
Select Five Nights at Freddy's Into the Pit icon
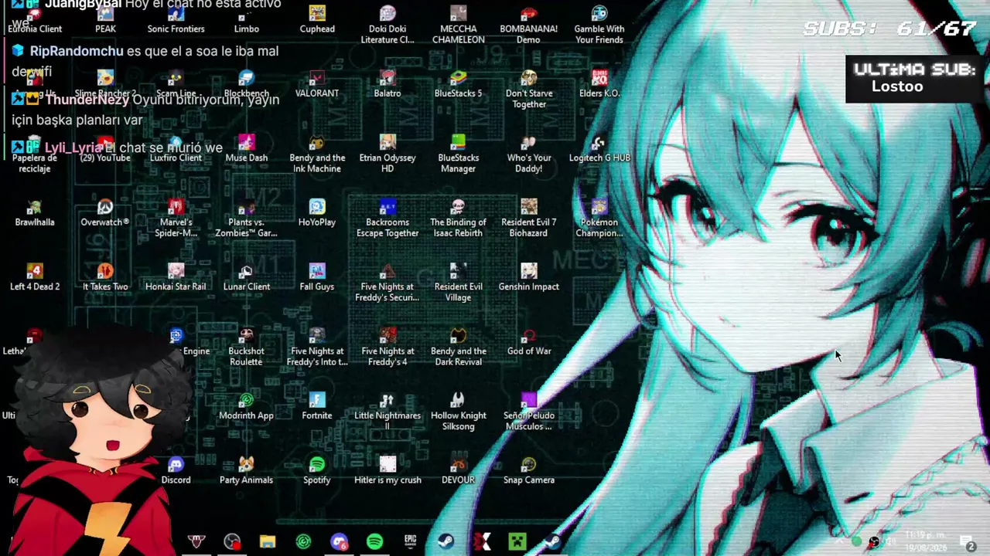tap(317, 347)
